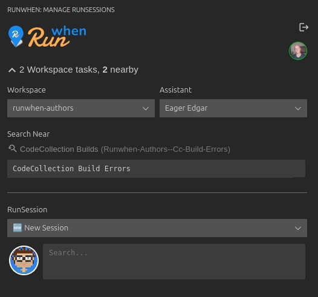318x297 pixels.
Task: Open the runwhen-authors Workspace dropdown
Action: (81, 108)
